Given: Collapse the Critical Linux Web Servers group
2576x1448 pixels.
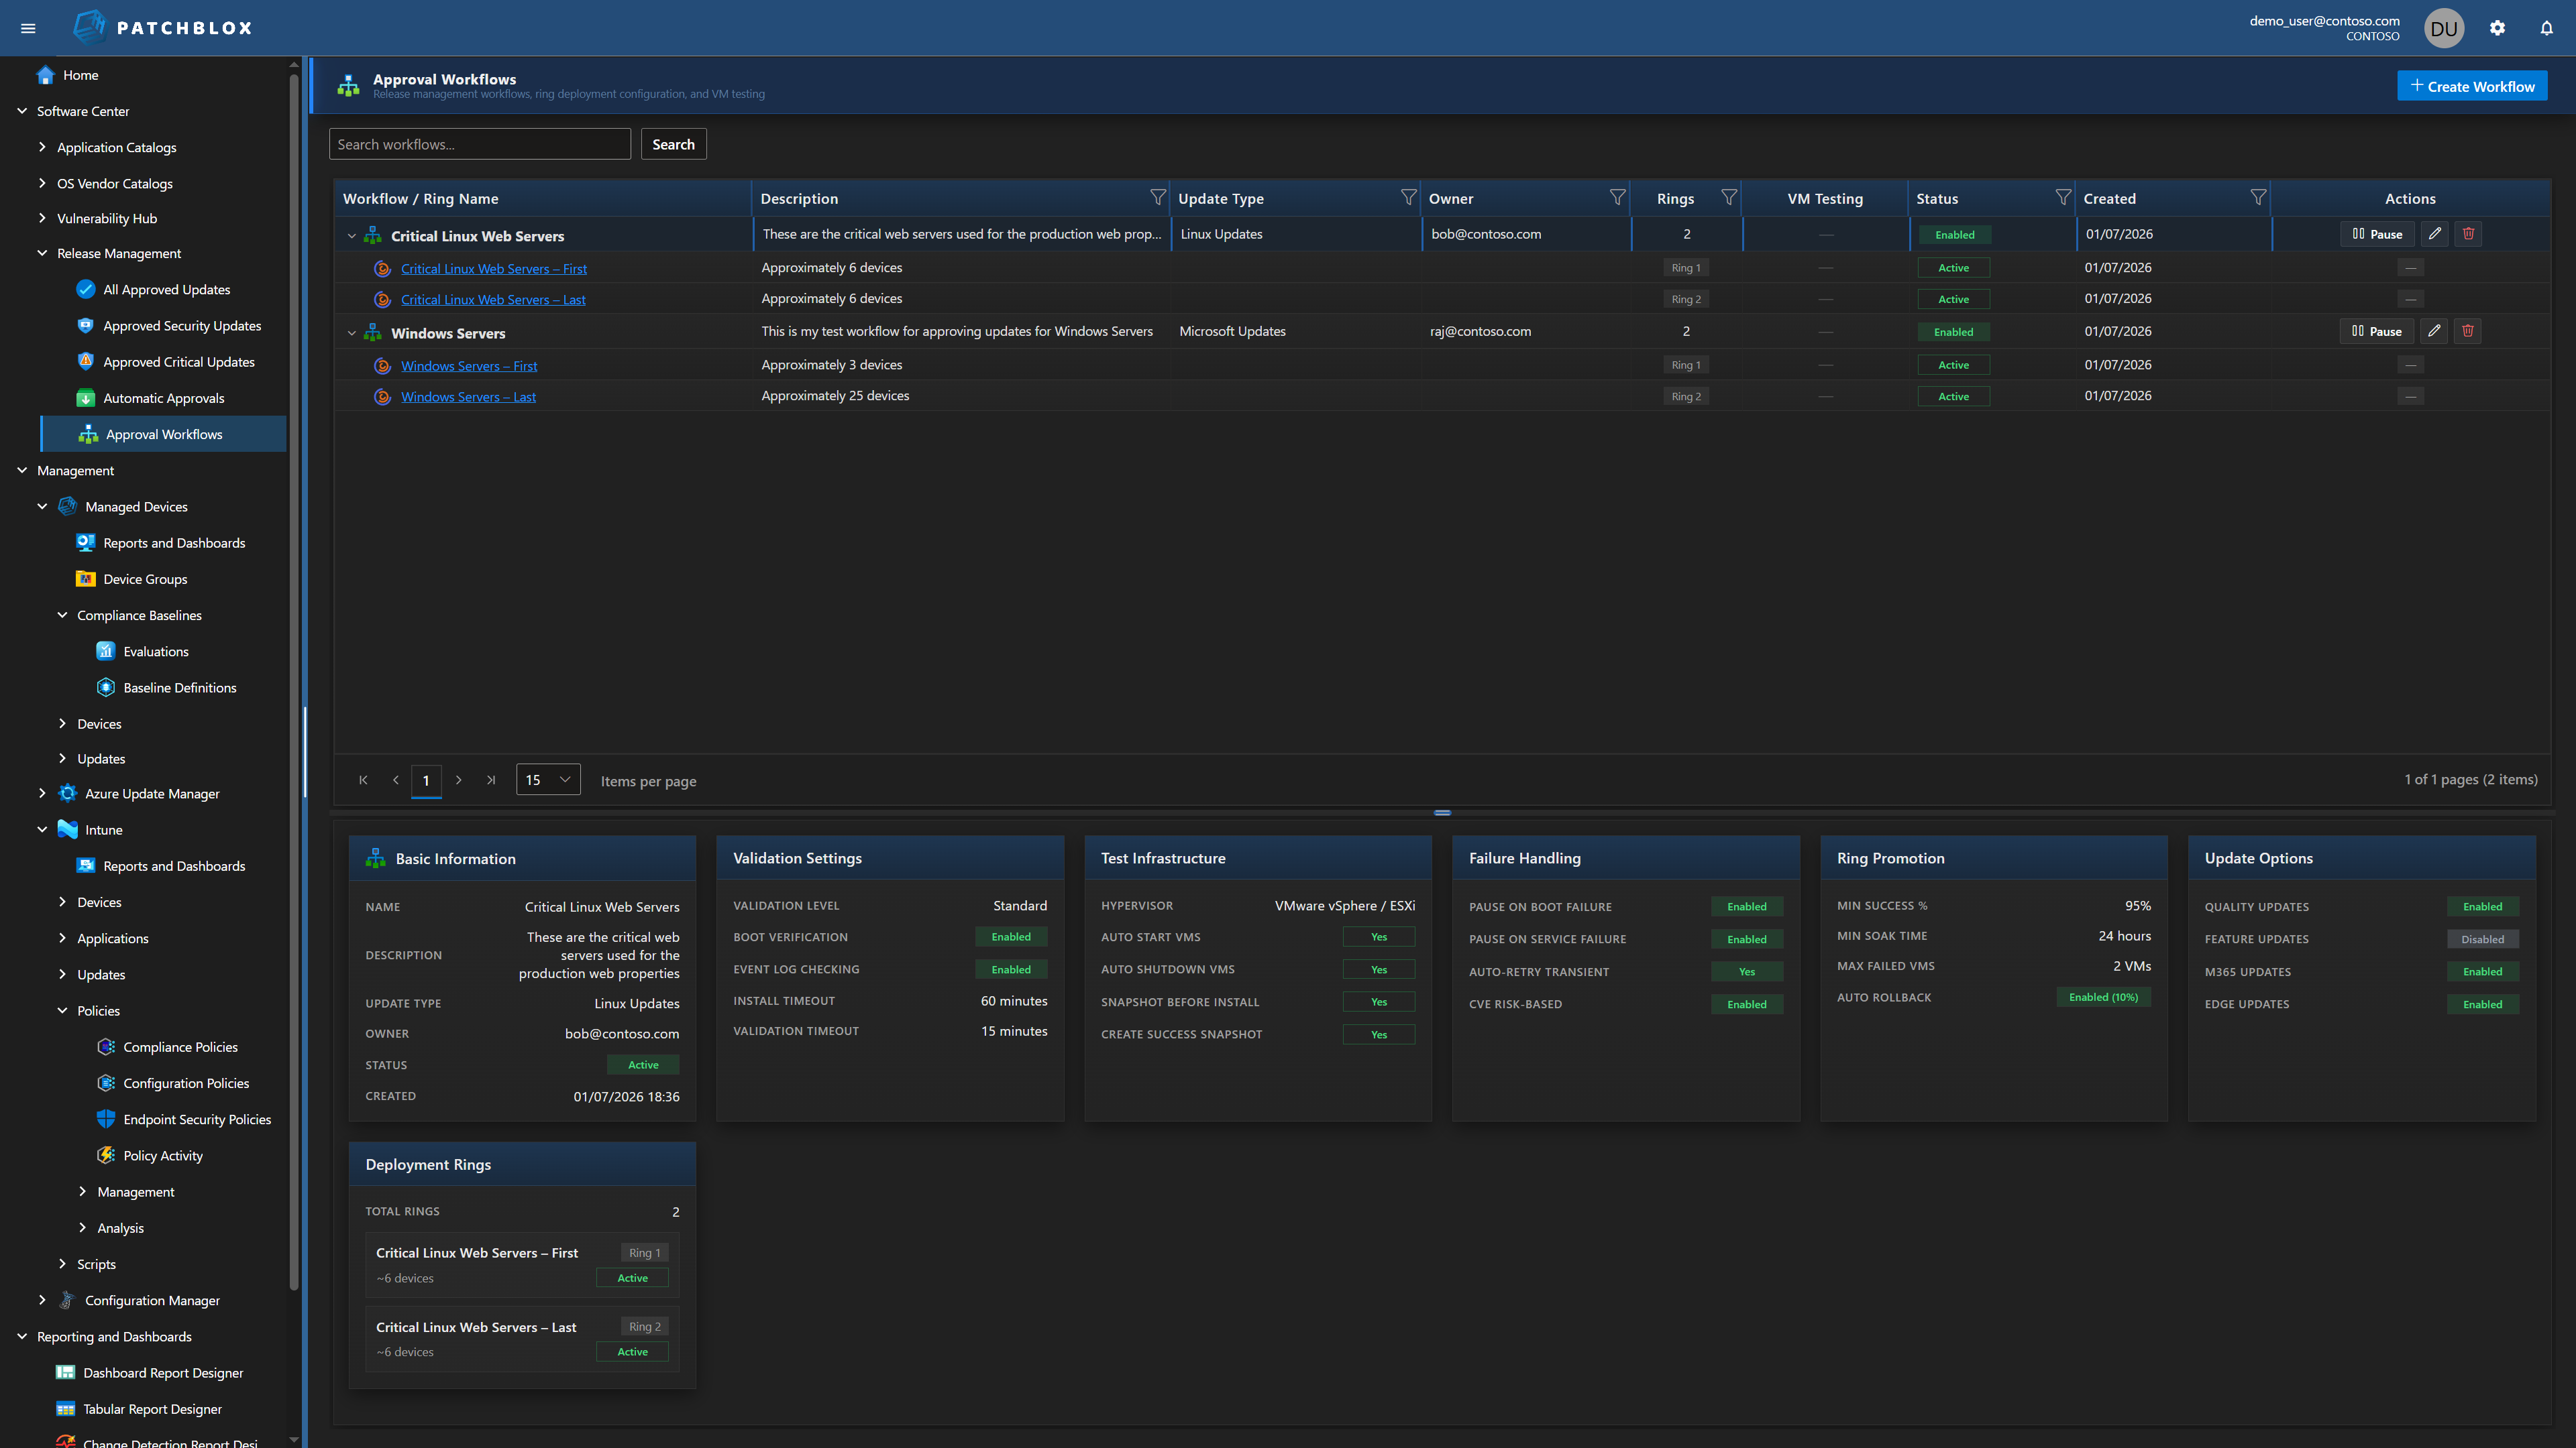Looking at the screenshot, I should (351, 235).
